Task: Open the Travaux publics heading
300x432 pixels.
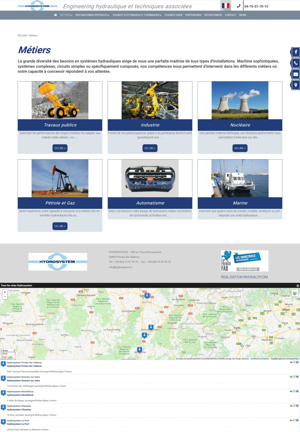Action: point(60,125)
